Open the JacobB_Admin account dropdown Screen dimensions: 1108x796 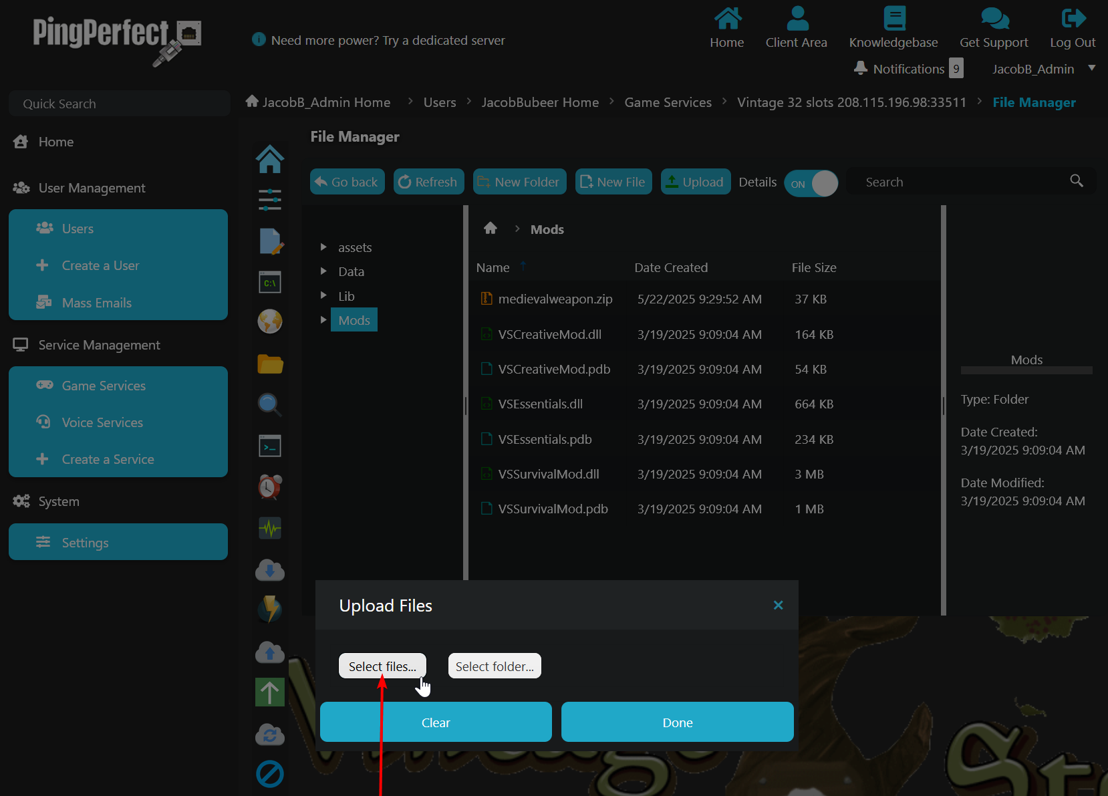pos(1043,69)
